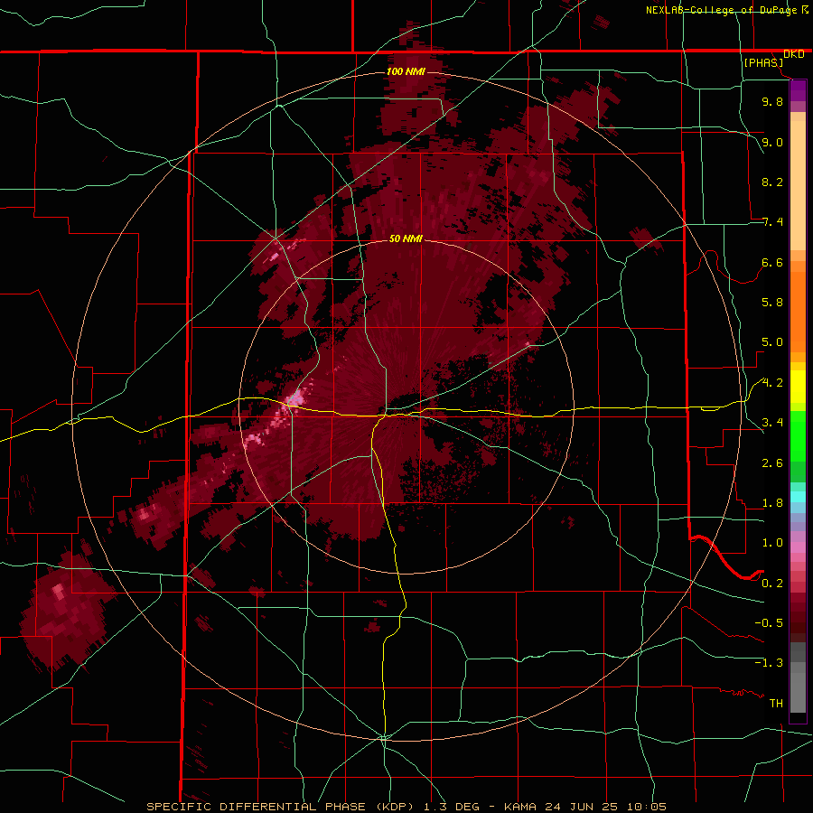Click the 50 NMI range ring label
The image size is (813, 813).
click(406, 239)
